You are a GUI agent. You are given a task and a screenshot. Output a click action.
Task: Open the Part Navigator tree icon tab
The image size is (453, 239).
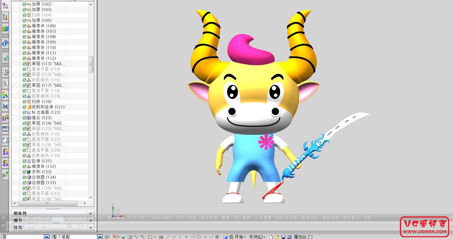[x=5, y=17]
